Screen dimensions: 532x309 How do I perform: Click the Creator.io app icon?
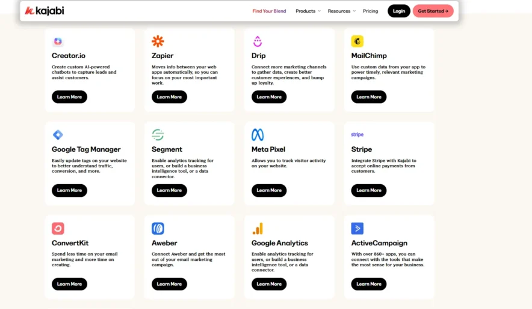tap(58, 41)
